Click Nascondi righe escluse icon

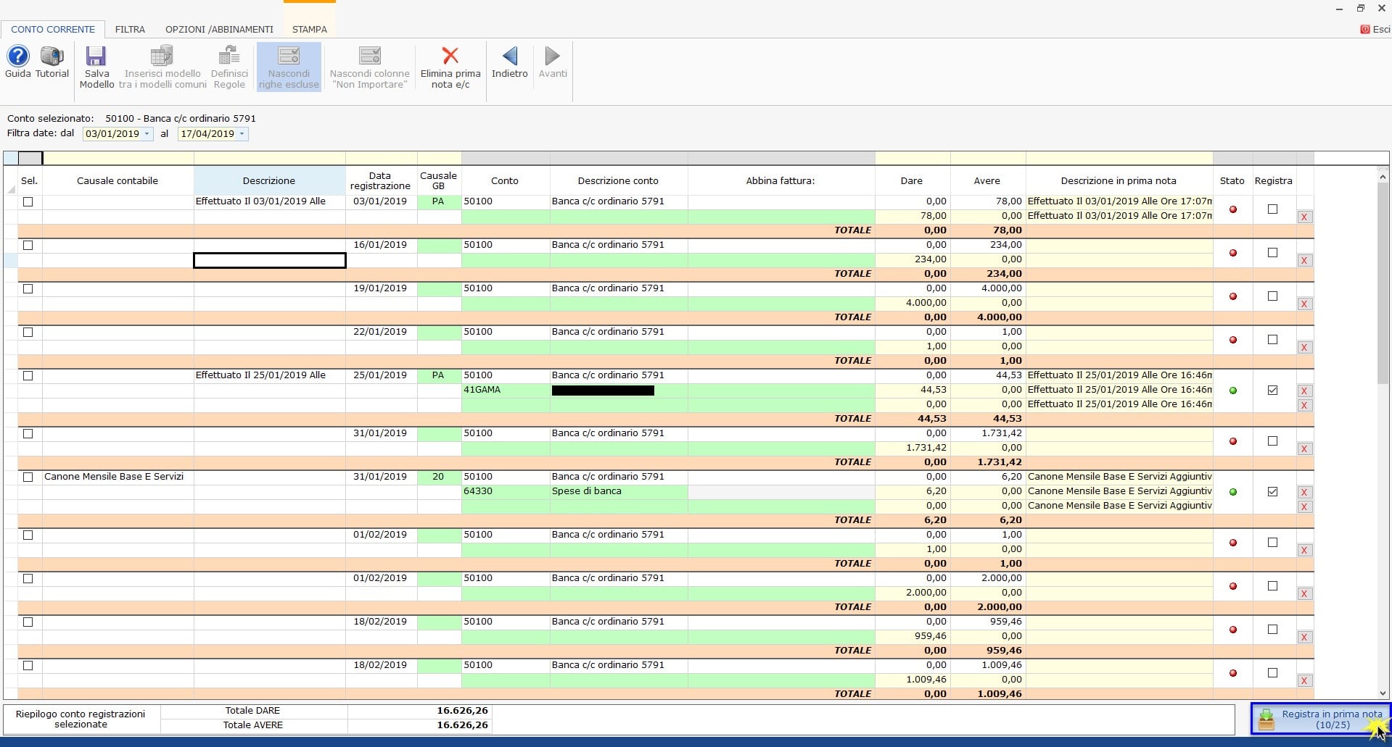pos(289,57)
